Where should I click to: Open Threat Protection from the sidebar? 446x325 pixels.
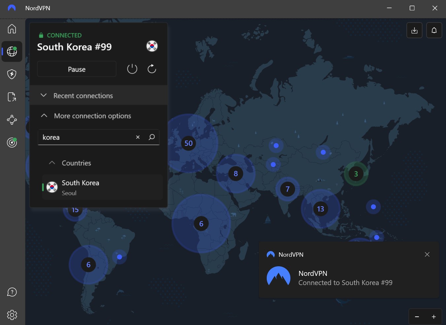[12, 74]
